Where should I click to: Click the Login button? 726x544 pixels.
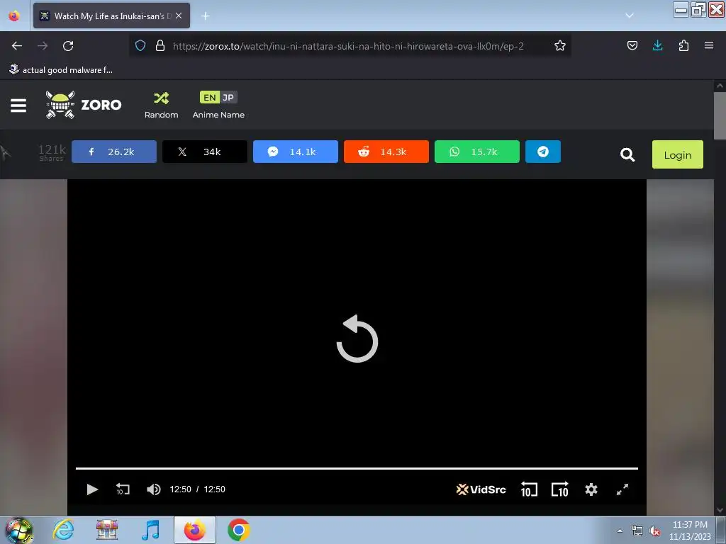677,154
